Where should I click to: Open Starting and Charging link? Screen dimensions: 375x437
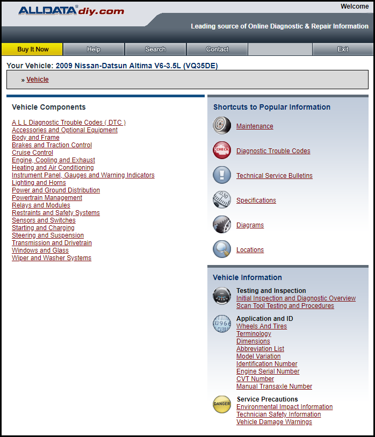43,228
